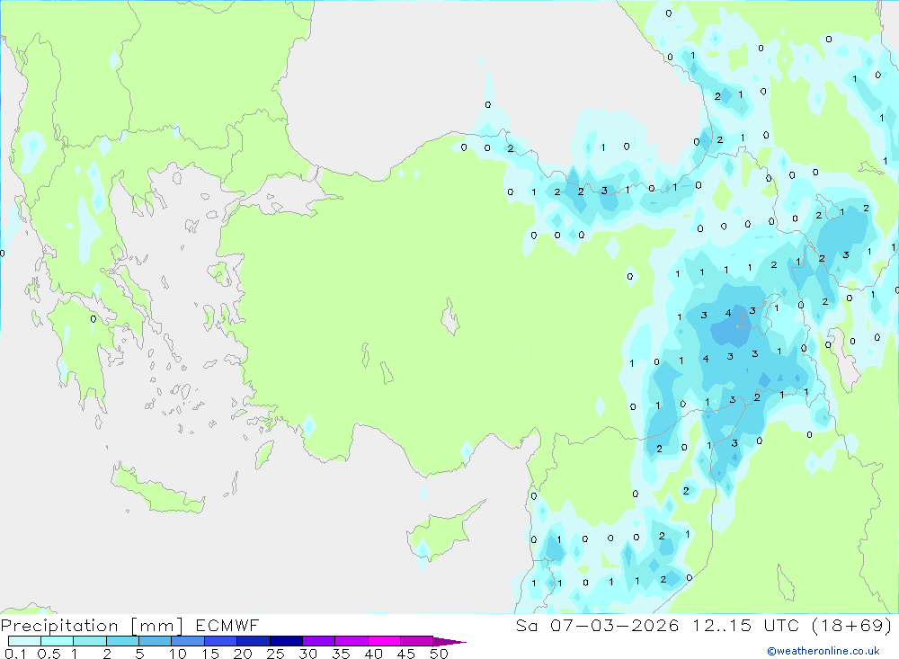
Task: Choose the 40–45 mm magenta legend swatch
Action: point(384,641)
